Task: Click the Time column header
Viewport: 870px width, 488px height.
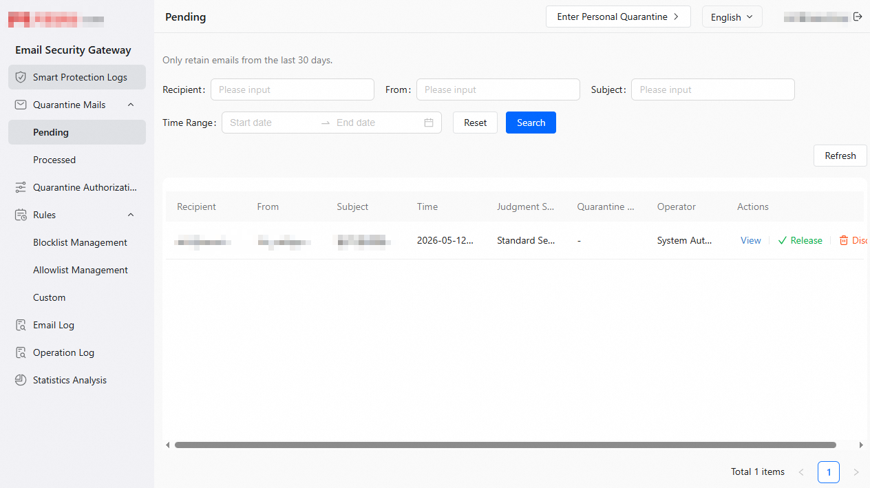Action: 427,206
